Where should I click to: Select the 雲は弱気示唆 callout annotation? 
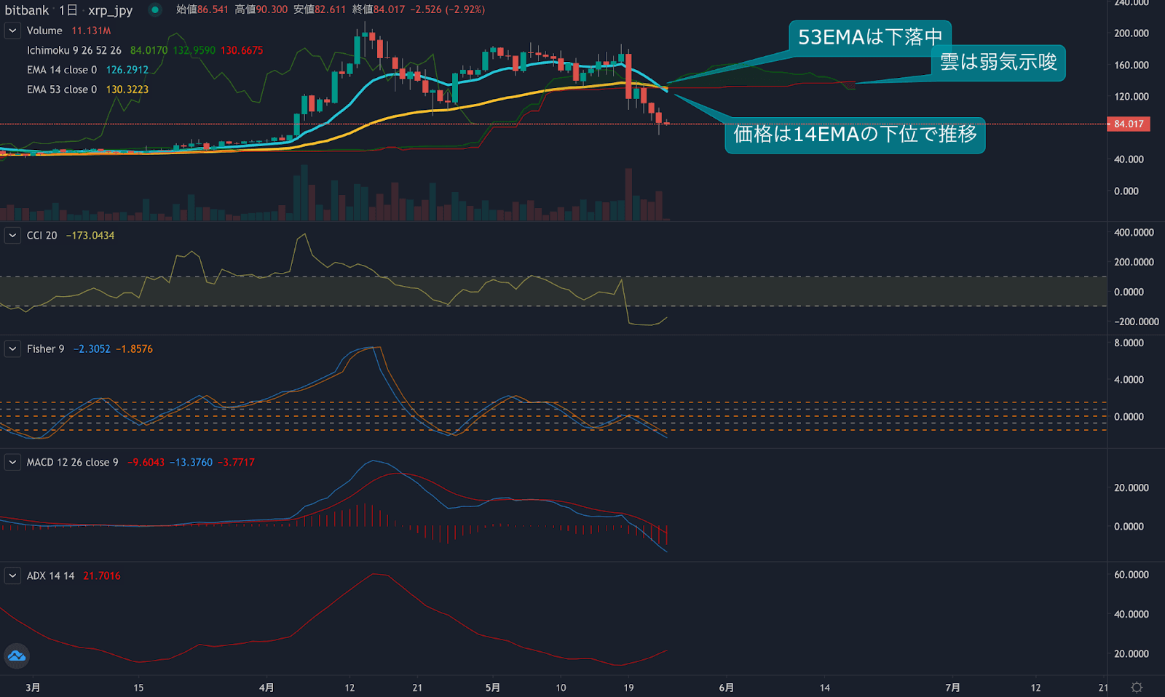point(998,63)
